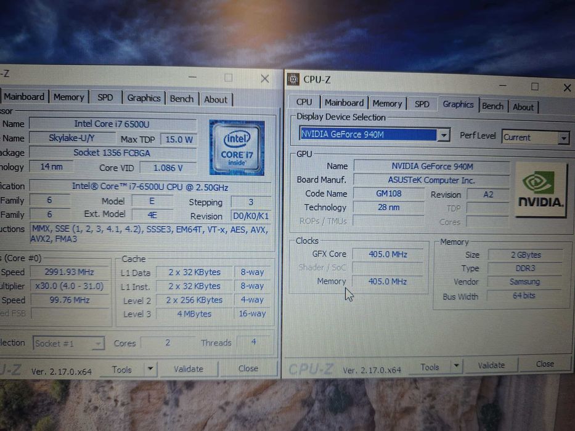Click the Level 3 16-way value
The height and width of the screenshot is (431, 575).
click(x=252, y=314)
